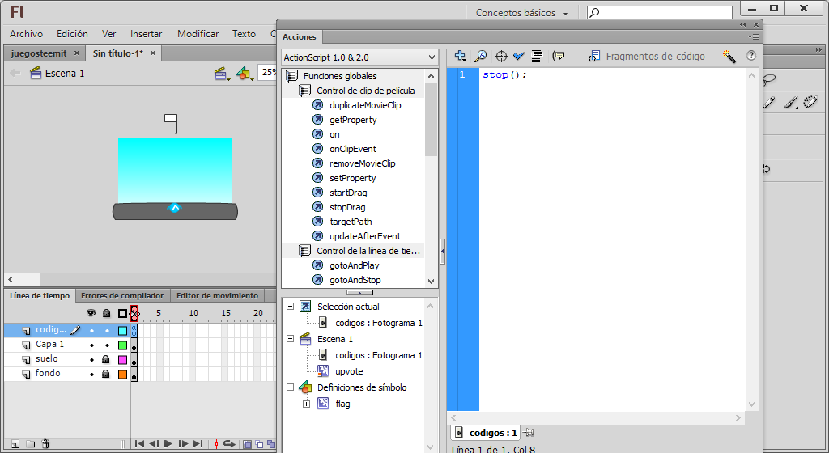The height and width of the screenshot is (453, 829).
Task: Unlock the fondo layer
Action: [106, 374]
